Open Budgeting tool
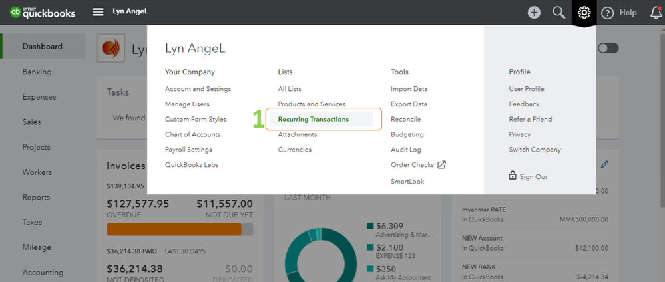Image resolution: width=665 pixels, height=282 pixels. [x=407, y=134]
